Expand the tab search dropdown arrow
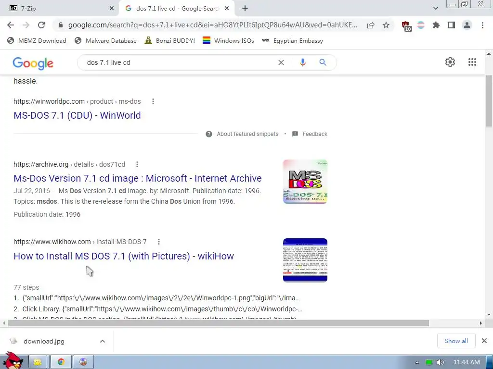493x369 pixels. 435,8
